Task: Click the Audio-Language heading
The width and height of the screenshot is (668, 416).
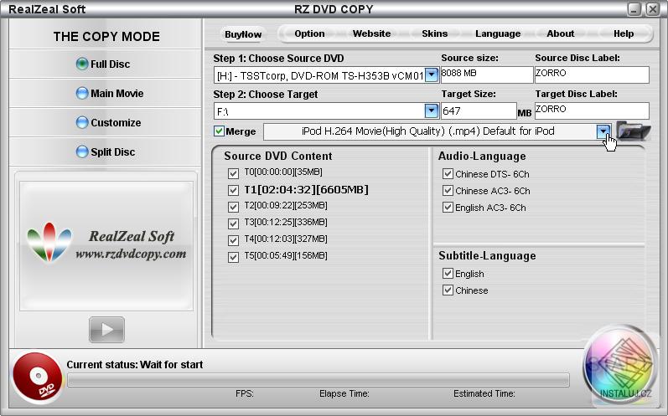Action: coord(482,157)
